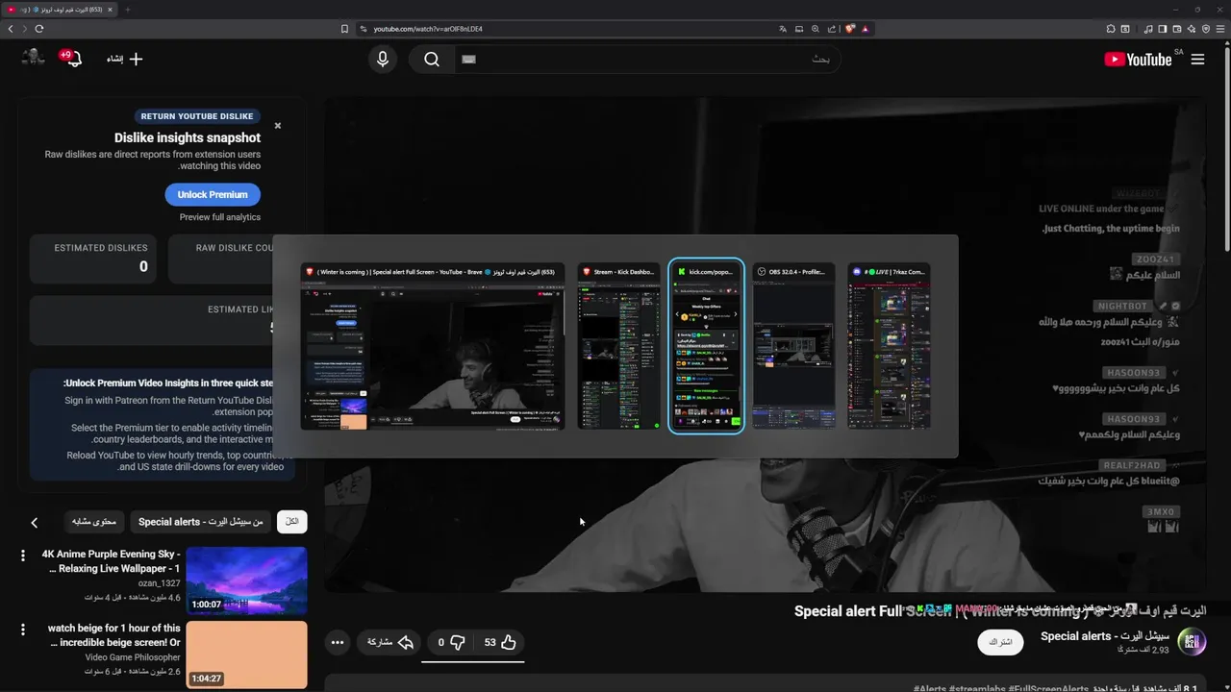Open the Brave Wallet icon

click(1177, 29)
